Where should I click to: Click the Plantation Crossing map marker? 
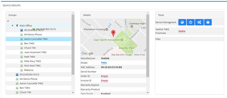click(x=107, y=29)
